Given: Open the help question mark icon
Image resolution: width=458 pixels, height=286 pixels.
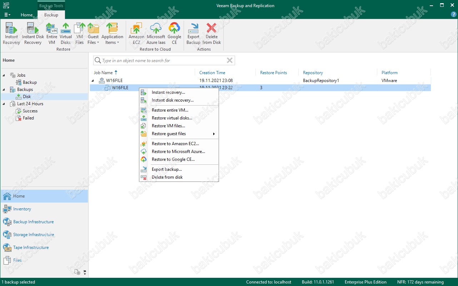Looking at the screenshot, I should 453,15.
